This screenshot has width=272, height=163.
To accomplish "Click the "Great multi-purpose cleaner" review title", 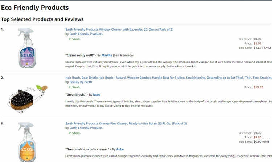I will pos(87,149).
